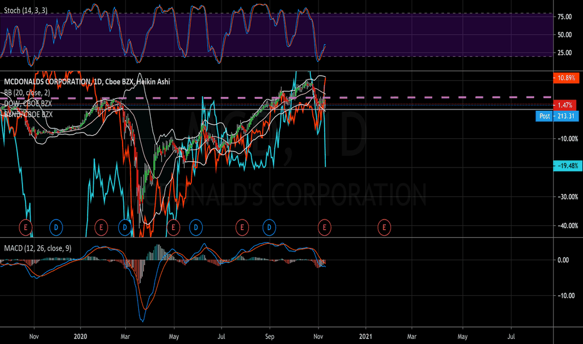583x344 pixels.
Task: Click the Nov label following Sep on time axis
Action: tap(318, 336)
